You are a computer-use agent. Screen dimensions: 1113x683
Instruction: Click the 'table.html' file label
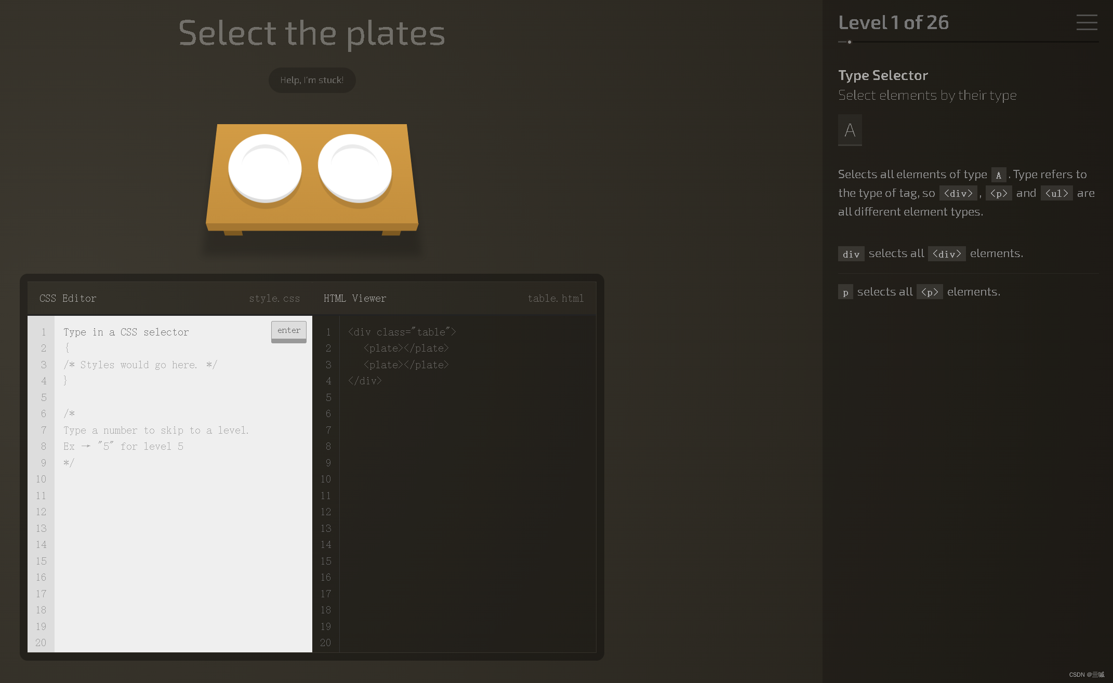tap(555, 299)
